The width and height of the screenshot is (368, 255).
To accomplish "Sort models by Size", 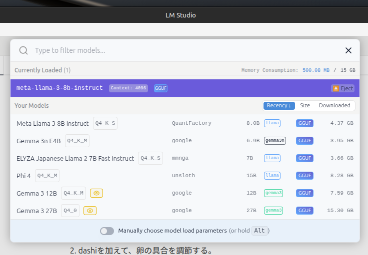I will click(305, 105).
